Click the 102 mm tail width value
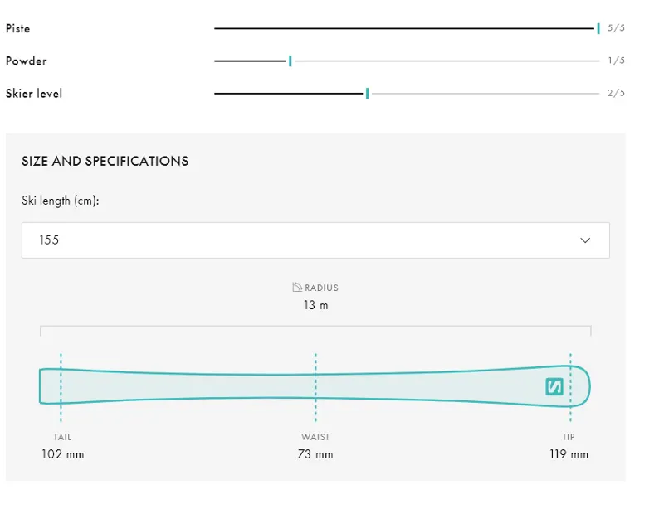664x509 pixels. point(63,454)
